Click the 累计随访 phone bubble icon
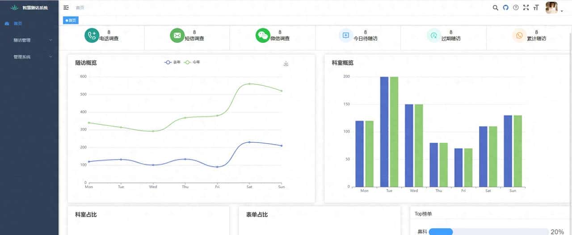The height and width of the screenshot is (235, 572). pyautogui.click(x=519, y=36)
